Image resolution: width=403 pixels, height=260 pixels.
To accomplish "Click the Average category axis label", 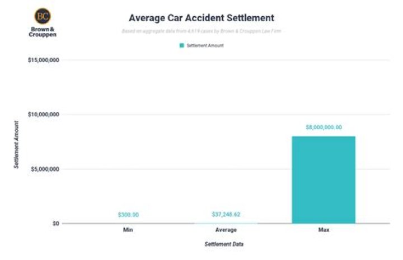I will click(226, 230).
